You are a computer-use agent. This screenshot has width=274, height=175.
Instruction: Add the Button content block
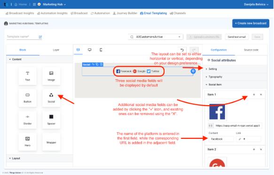(27, 98)
